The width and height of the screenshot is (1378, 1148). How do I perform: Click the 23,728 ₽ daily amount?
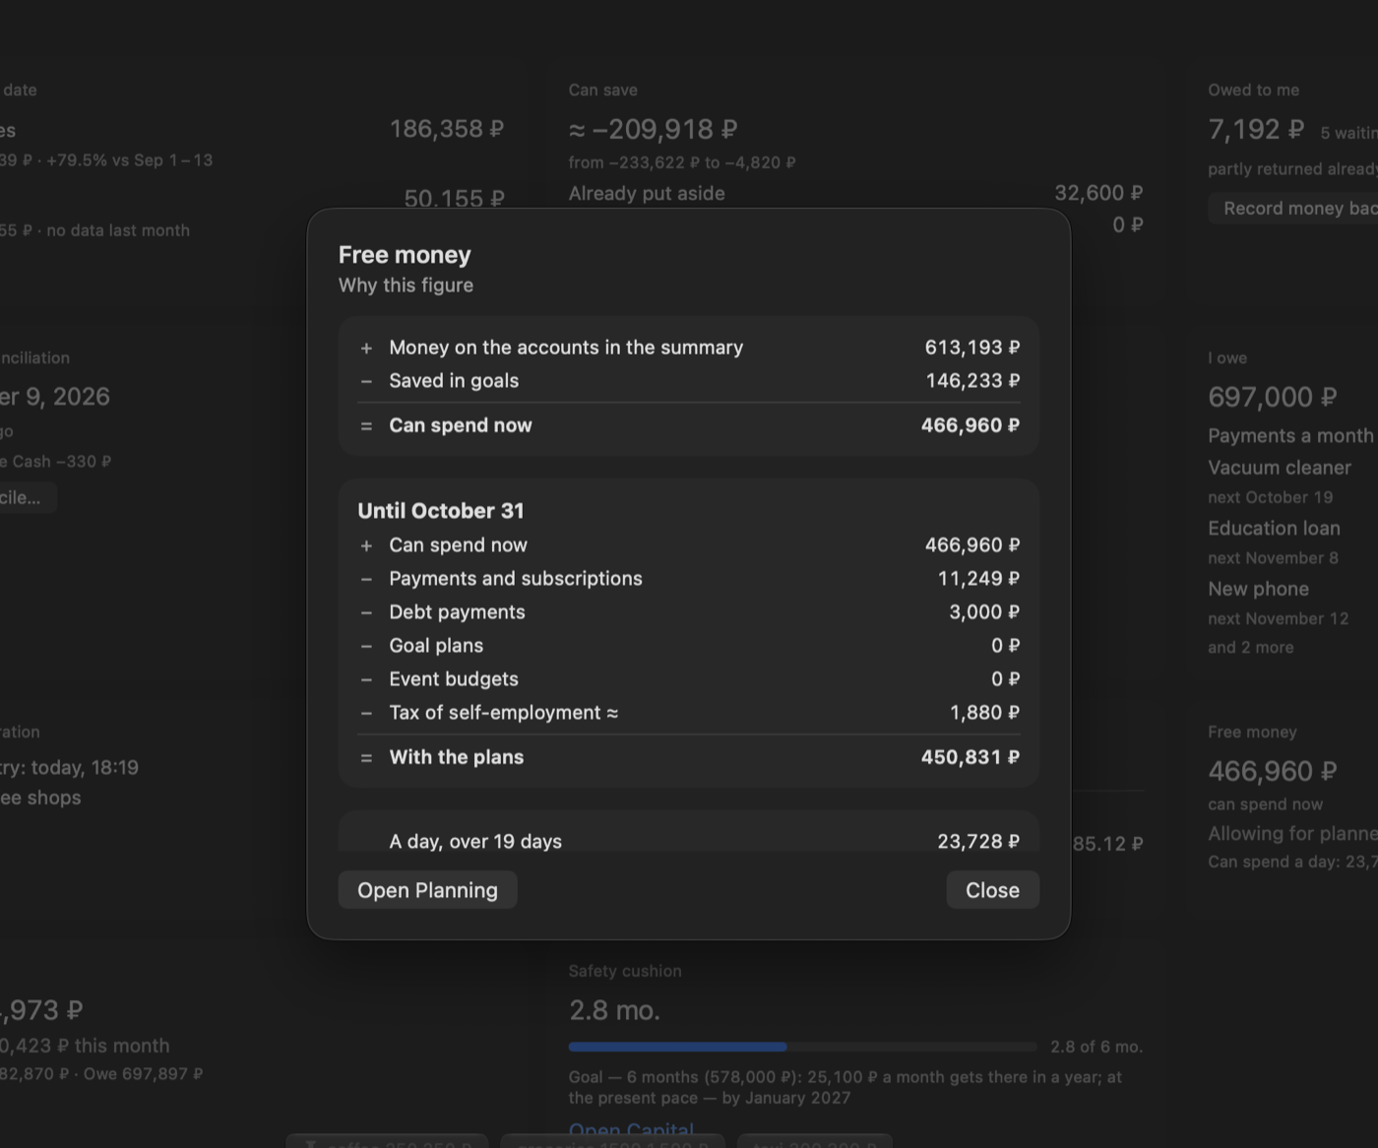(x=978, y=842)
